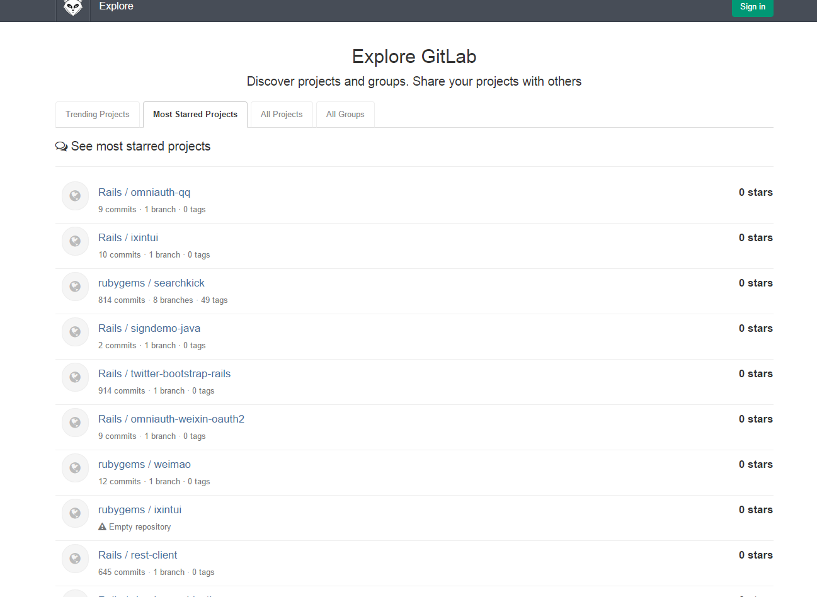Open the Rails / rest-client project
The width and height of the screenshot is (817, 597).
(138, 555)
